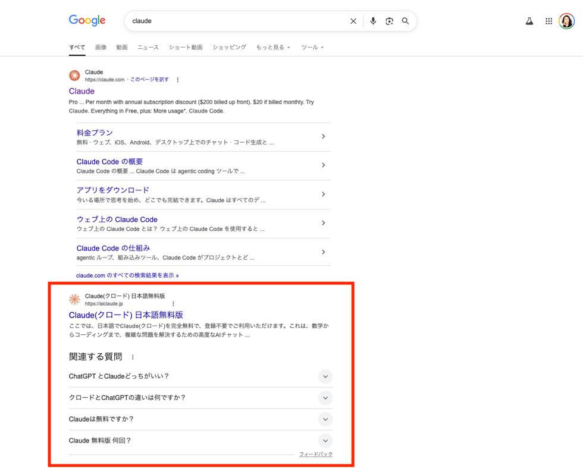The width and height of the screenshot is (583, 468).
Task: Open the Claude Code の仕組み sitelink
Action: pos(114,248)
